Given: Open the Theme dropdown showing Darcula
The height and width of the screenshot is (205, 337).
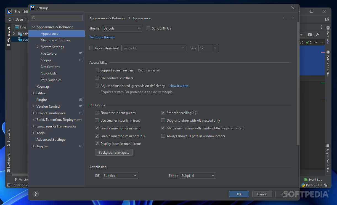Looking at the screenshot, I should click(x=122, y=28).
